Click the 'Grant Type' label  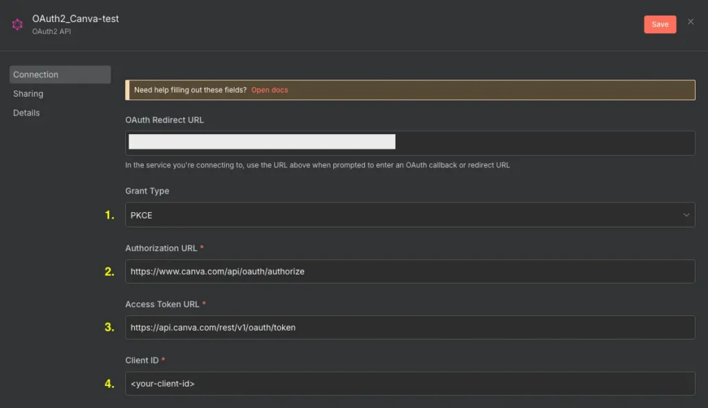(147, 191)
